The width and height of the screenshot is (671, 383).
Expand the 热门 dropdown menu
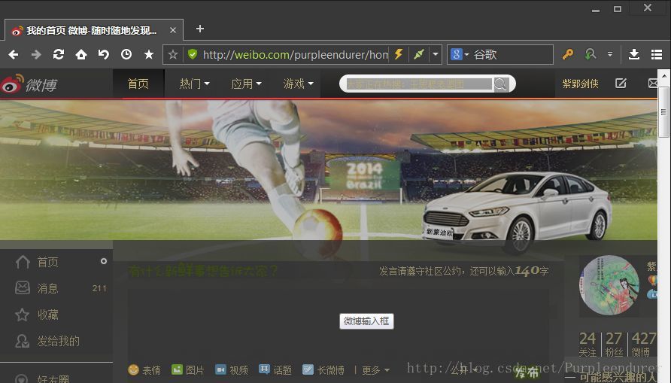click(194, 84)
